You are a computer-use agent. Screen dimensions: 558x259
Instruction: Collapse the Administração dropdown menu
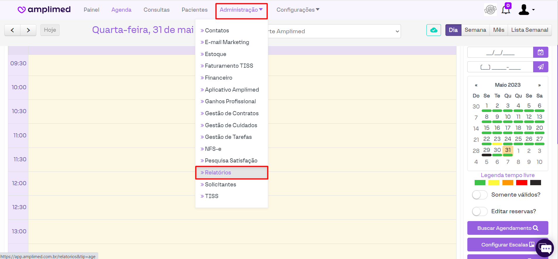click(241, 10)
